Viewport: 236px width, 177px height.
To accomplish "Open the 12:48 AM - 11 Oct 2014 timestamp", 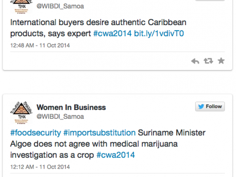I will [40, 46].
